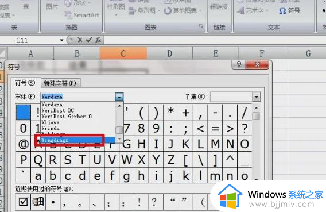Image resolution: width=326 pixels, height=212 pixels.
Task: Close the Symbol dialog
Action: [x=257, y=64]
